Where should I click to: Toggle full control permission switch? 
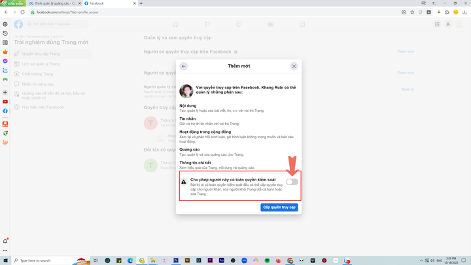pos(292,182)
